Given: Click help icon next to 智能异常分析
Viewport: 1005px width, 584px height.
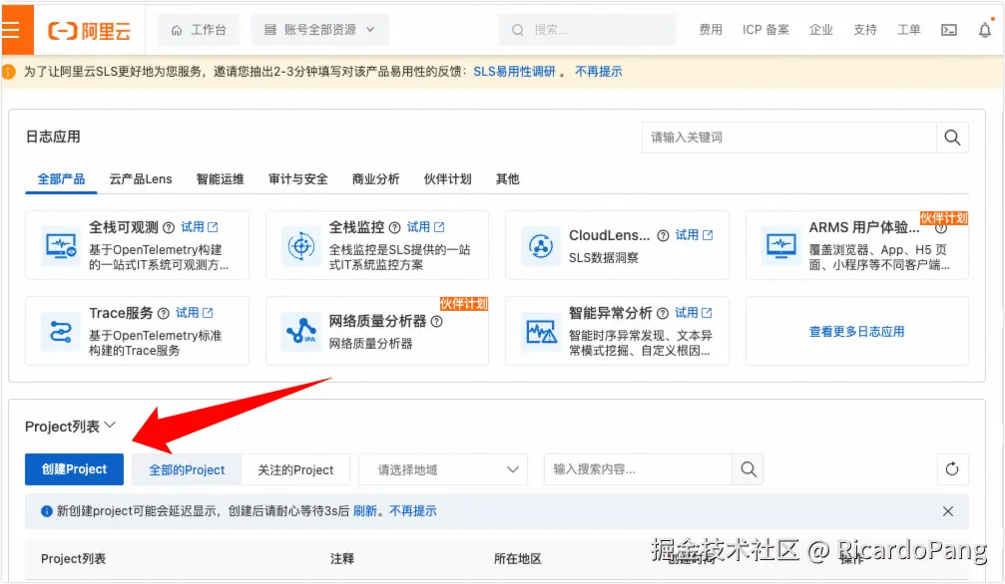Looking at the screenshot, I should (663, 314).
